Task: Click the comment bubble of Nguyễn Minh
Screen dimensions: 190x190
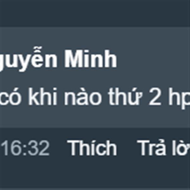Action: tap(95, 78)
